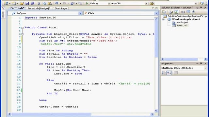The image size is (209, 117).
Task: Select Form1.vb in Solution Explorer
Action: (x=180, y=26)
